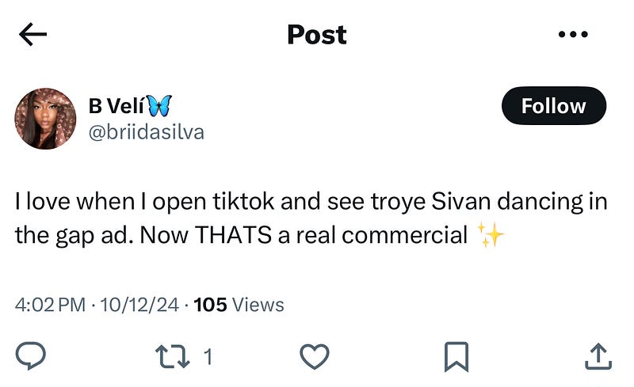Reply to the post via speech bubble
Viewport: 634px width, 387px height.
click(x=31, y=357)
